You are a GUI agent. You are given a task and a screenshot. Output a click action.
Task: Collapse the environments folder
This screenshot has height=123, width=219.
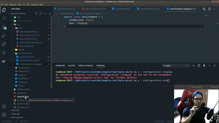point(25,53)
